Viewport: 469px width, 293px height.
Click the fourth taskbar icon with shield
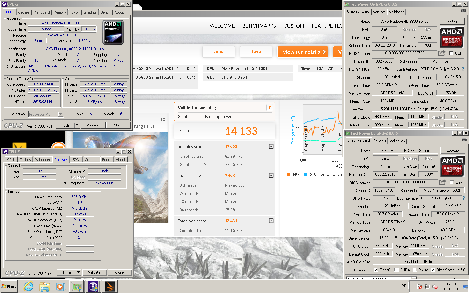coord(77,286)
